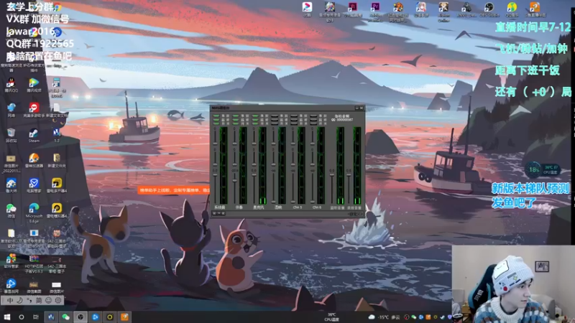Launch the 鲁大师 desktop shortcut
This screenshot has width=575, height=323.
coord(11,185)
